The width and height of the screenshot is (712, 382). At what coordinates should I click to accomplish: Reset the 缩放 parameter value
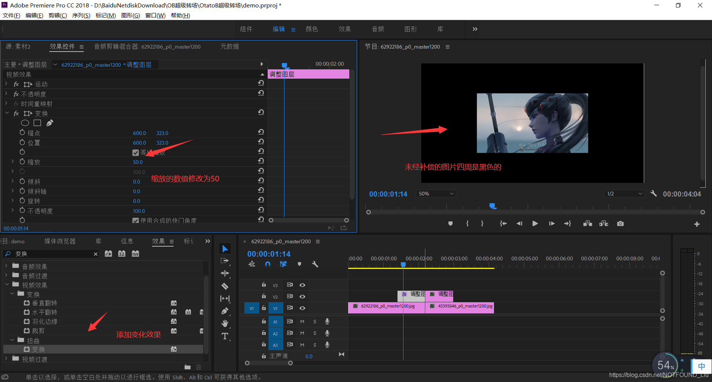[x=261, y=161]
